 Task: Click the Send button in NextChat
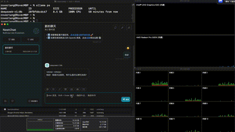coord(126,99)
